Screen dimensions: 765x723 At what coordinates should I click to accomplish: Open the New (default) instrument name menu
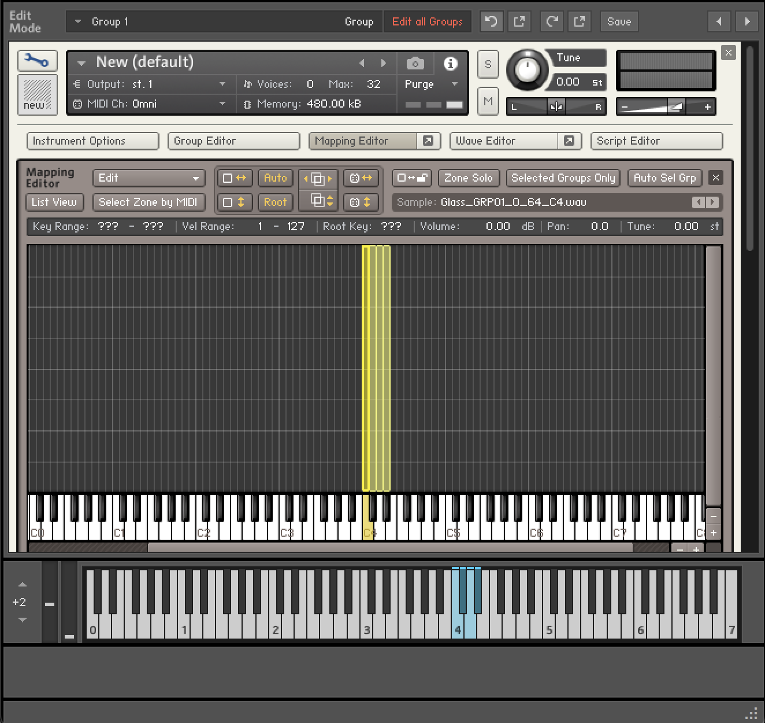point(81,62)
